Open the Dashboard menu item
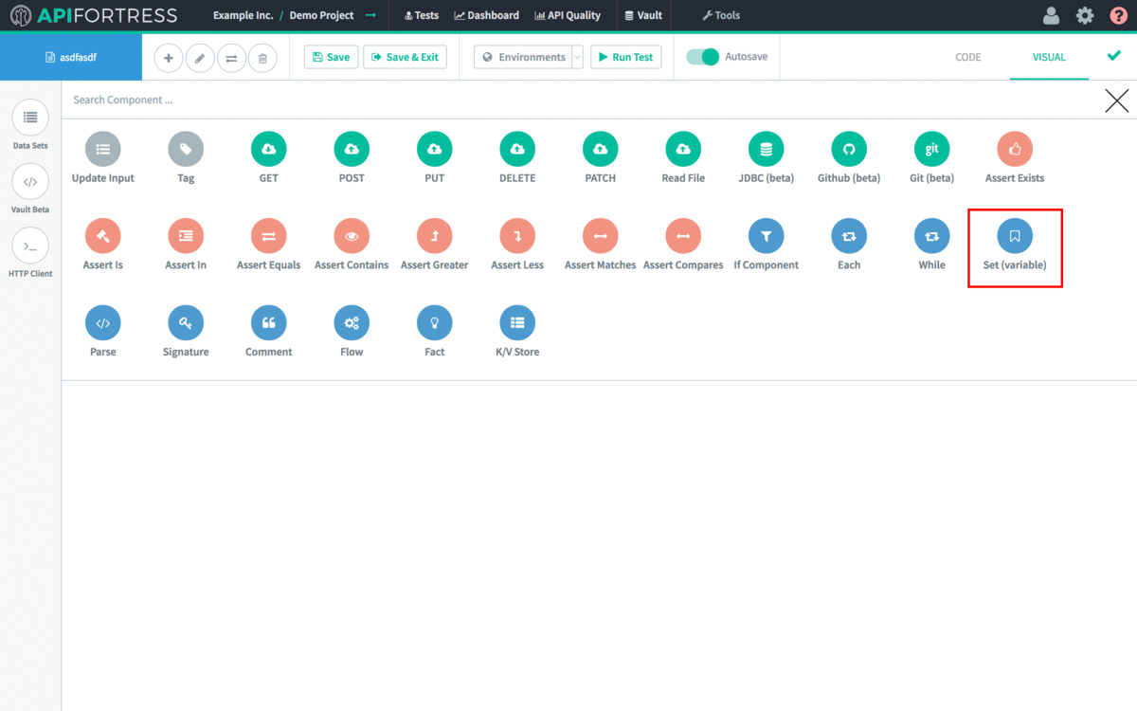This screenshot has height=711, width=1137. click(x=487, y=15)
